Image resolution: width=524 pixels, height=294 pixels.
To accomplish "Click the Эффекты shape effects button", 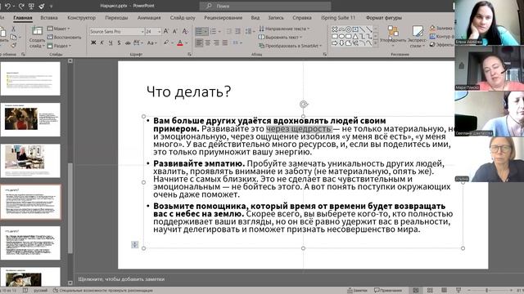I will (x=441, y=45).
